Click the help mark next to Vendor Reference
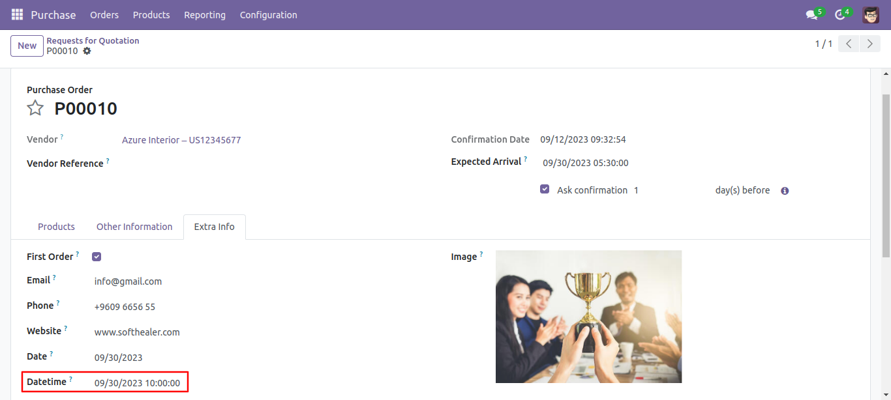The image size is (891, 400). click(108, 160)
